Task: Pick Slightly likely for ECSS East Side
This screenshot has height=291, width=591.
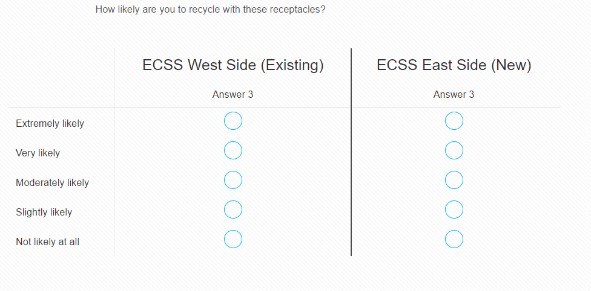Action: (454, 209)
